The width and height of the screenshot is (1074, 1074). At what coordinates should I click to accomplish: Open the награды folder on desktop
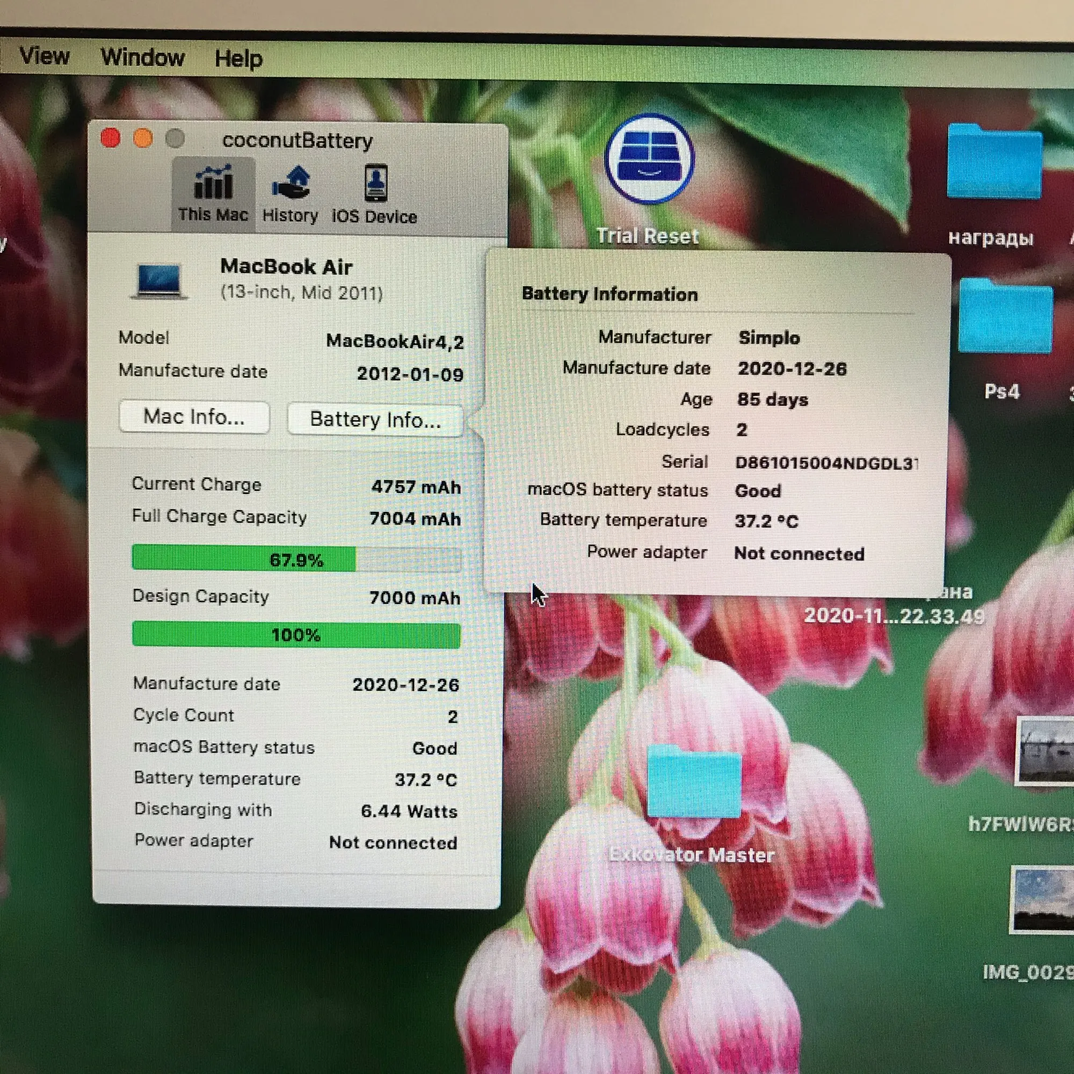(994, 163)
